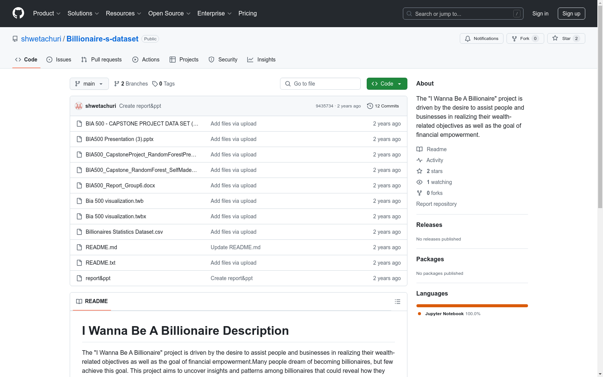Expand the Solutions menu
Screen dimensions: 603x377
(x=83, y=13)
